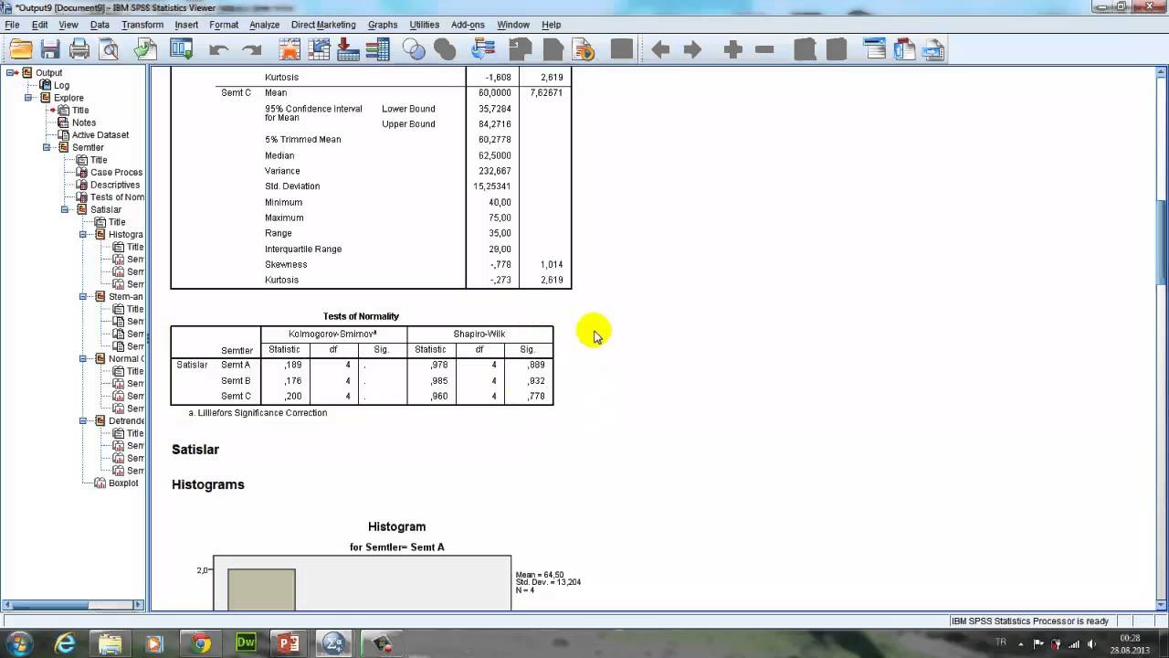Select Log item in outline tree
Image resolution: width=1169 pixels, height=658 pixels.
pyautogui.click(x=61, y=85)
